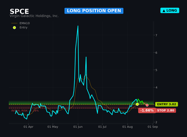Click the price axis value 5
187x137 pixels.
(x=156, y=70)
